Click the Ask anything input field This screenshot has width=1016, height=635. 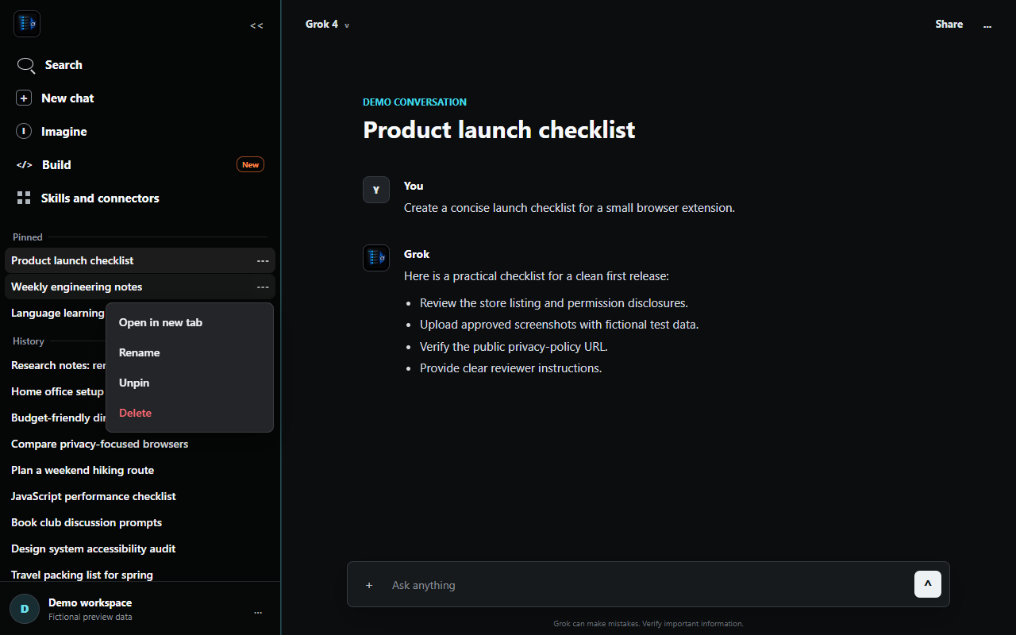click(648, 585)
